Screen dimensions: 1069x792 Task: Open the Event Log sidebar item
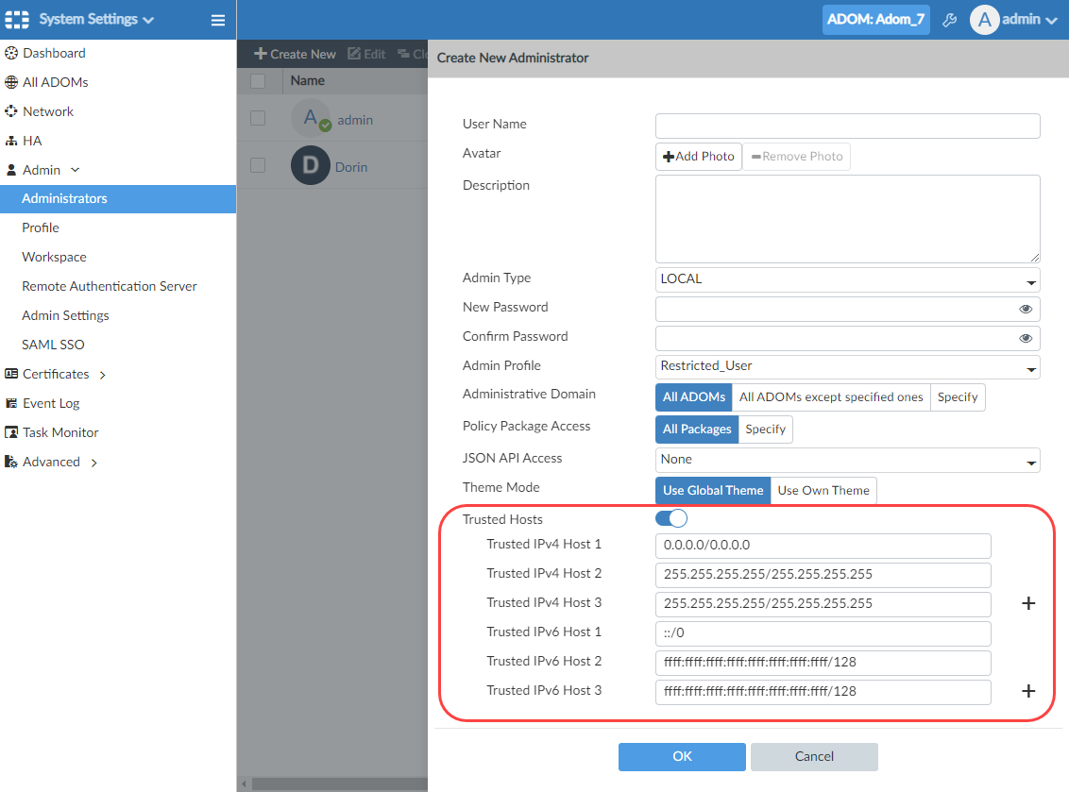[51, 403]
